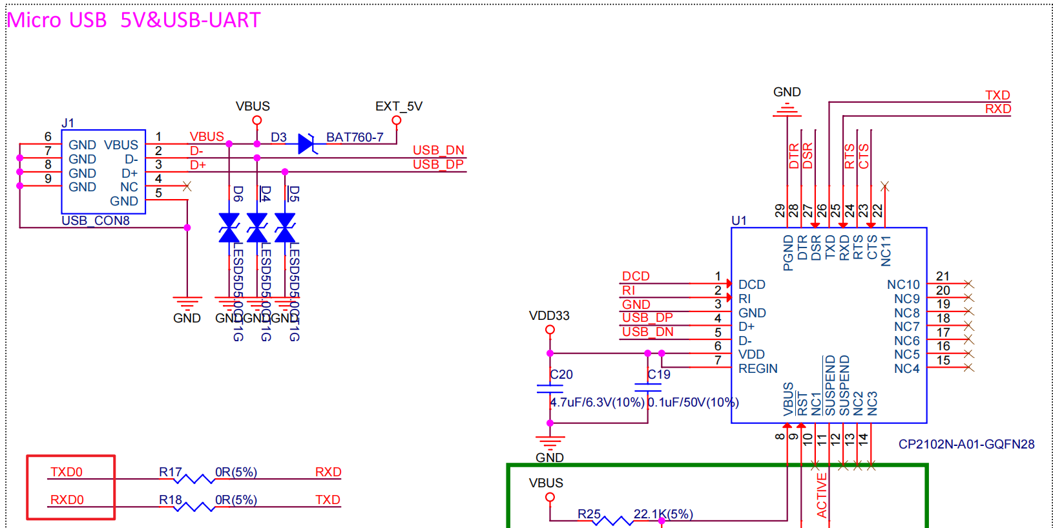
Task: Click the CTS net label above U1
Action: pyautogui.click(x=864, y=156)
